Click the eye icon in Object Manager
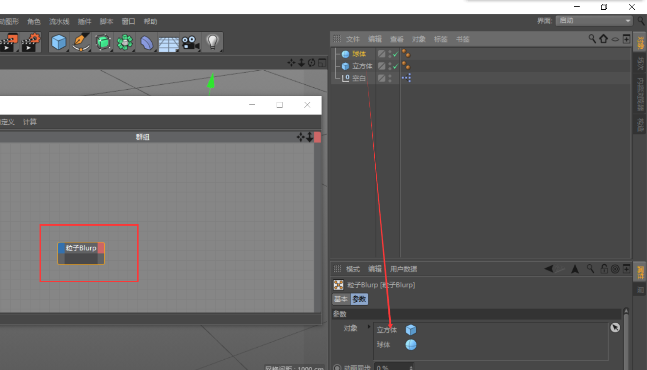647x370 pixels. click(x=615, y=39)
